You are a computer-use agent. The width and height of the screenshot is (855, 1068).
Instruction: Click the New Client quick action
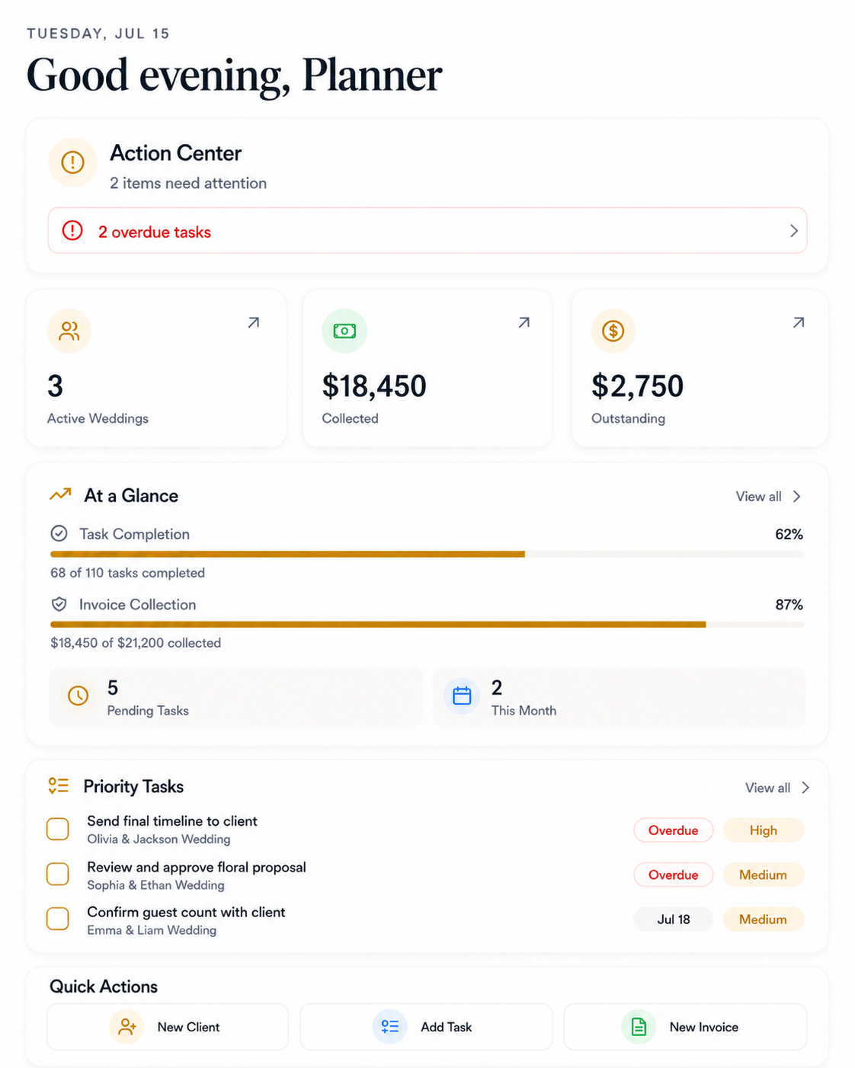point(168,1027)
